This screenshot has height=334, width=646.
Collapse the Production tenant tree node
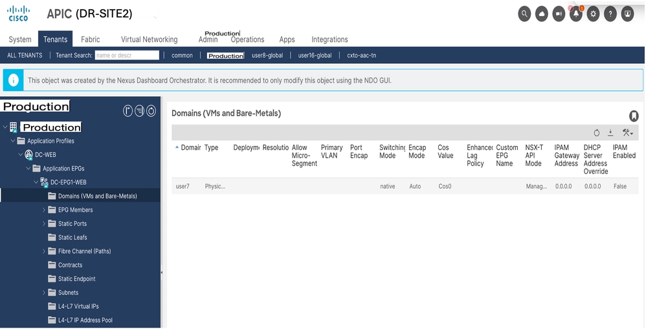point(5,127)
